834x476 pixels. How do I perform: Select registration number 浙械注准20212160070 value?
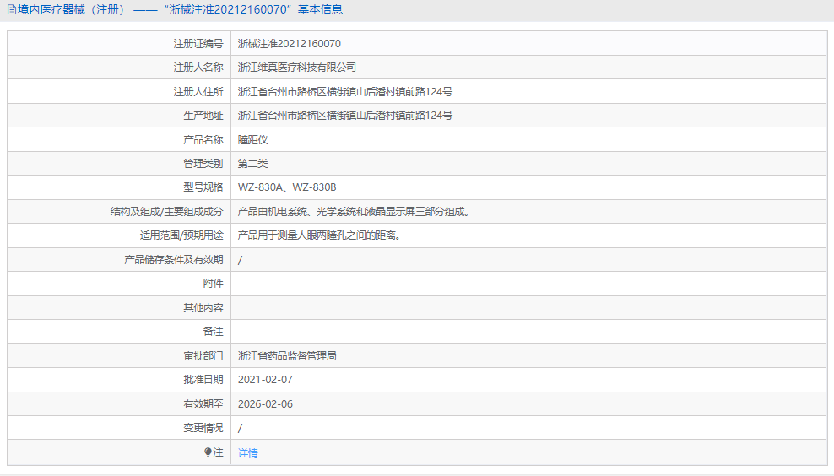pos(290,44)
